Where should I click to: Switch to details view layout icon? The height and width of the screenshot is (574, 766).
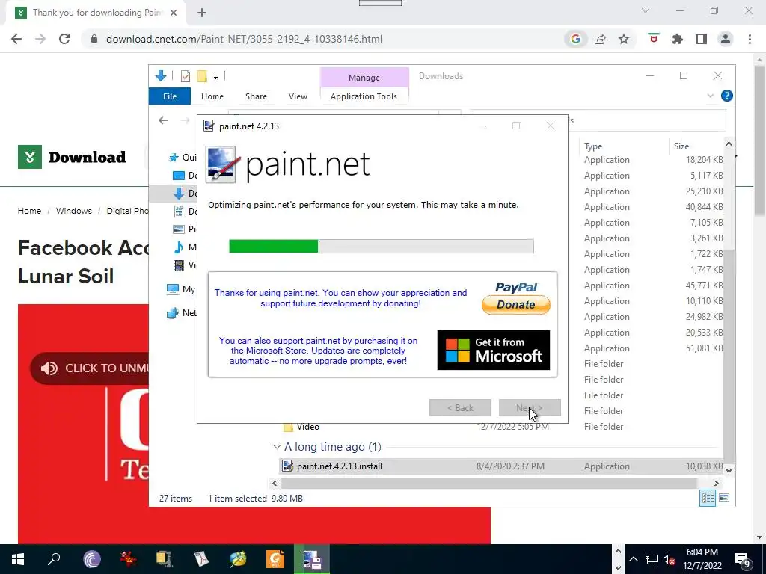[708, 498]
